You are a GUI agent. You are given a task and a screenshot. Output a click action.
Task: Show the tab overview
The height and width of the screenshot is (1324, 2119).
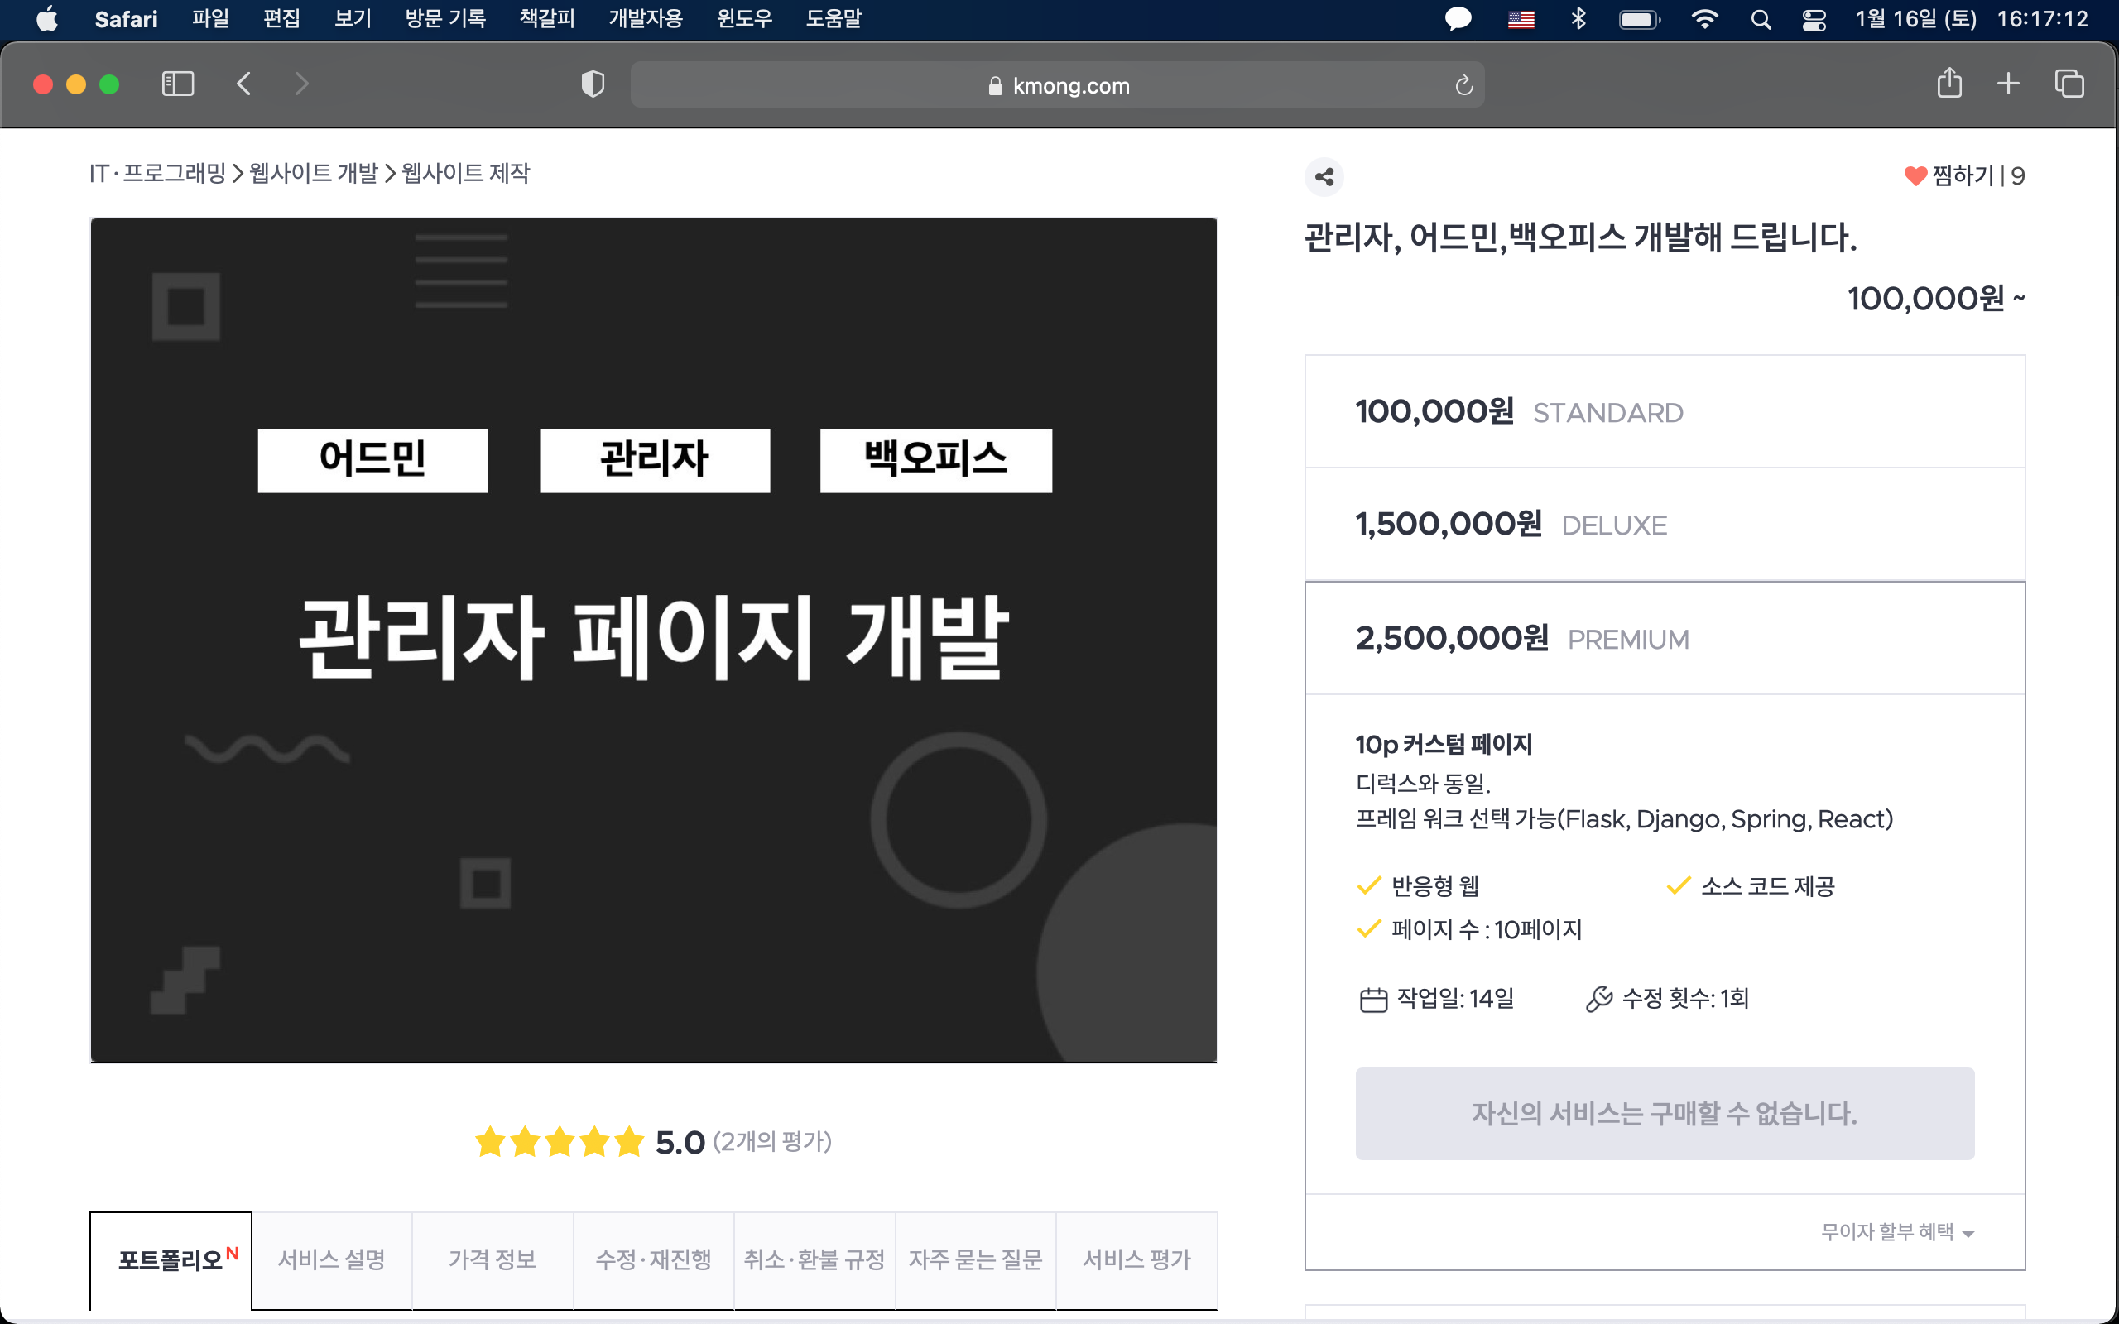2069,84
